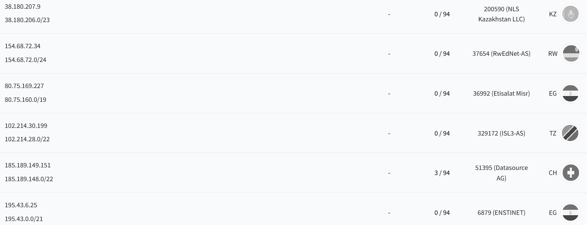
Task: Open IP address 195.43.6.25
Action: click(21, 205)
